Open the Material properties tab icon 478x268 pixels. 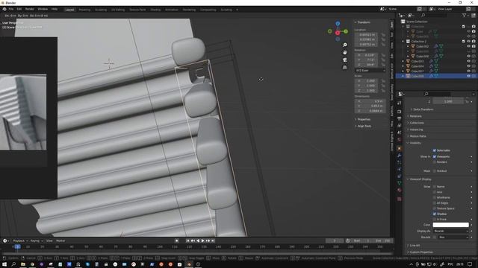click(399, 191)
